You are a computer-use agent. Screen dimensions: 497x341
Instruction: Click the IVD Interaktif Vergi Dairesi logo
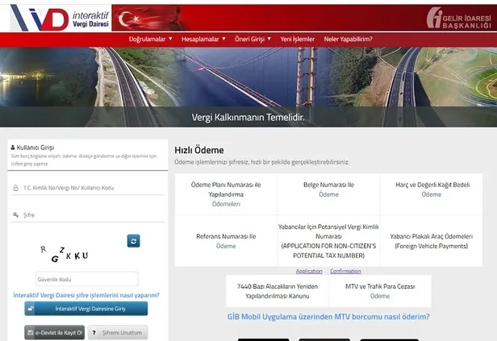tap(56, 17)
